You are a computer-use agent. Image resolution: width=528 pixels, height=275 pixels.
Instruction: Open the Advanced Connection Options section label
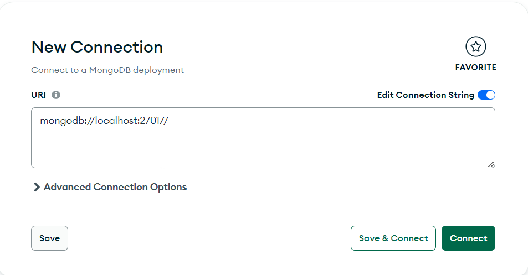tap(115, 187)
